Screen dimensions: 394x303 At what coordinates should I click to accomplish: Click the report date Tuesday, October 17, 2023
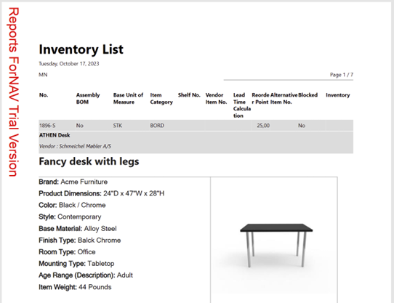(69, 64)
